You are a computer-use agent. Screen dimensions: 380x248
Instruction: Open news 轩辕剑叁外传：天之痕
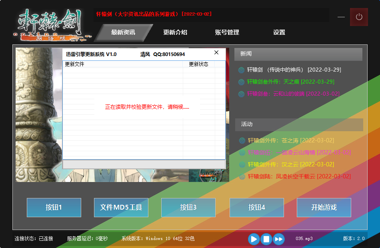click(x=290, y=82)
